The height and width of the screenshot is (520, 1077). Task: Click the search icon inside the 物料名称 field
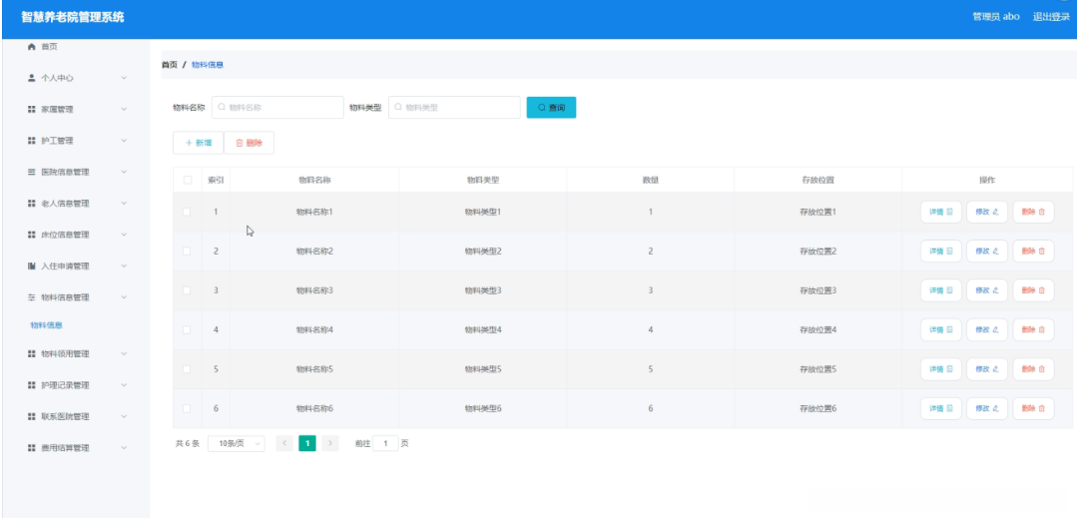(x=222, y=107)
